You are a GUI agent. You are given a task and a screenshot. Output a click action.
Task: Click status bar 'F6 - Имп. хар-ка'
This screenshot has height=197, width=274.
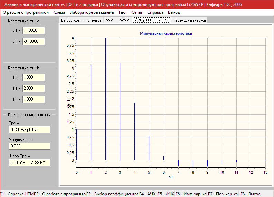(191, 194)
